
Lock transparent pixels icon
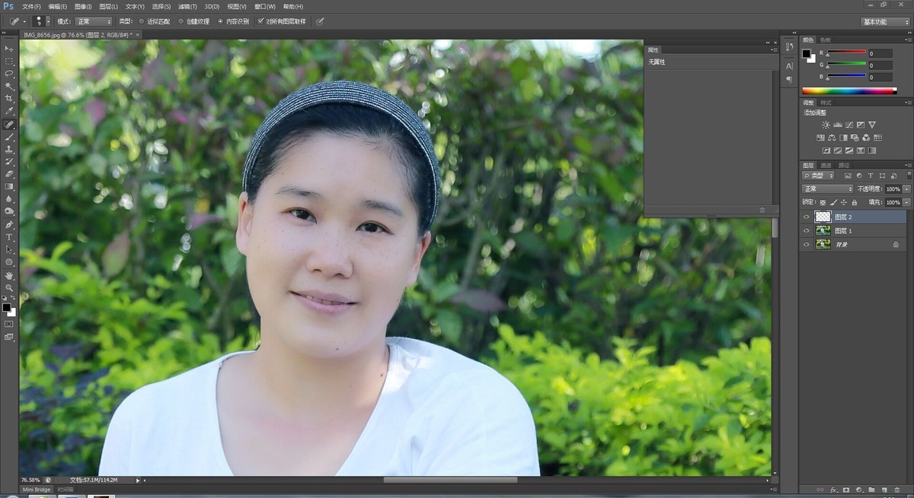823,202
